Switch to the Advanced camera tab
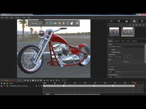 coord(134,41)
